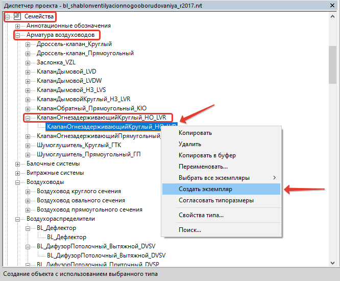
Task: Choose Копировать from context menu
Action: [195, 133]
